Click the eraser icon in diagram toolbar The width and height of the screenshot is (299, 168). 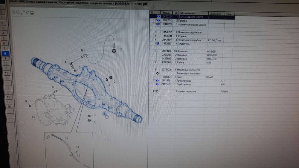[x=28, y=13]
